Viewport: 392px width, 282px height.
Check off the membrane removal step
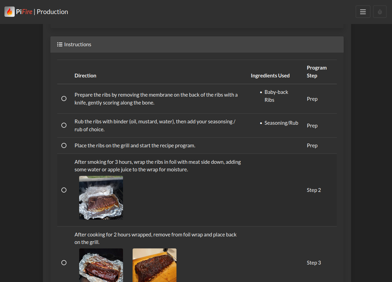pyautogui.click(x=64, y=98)
